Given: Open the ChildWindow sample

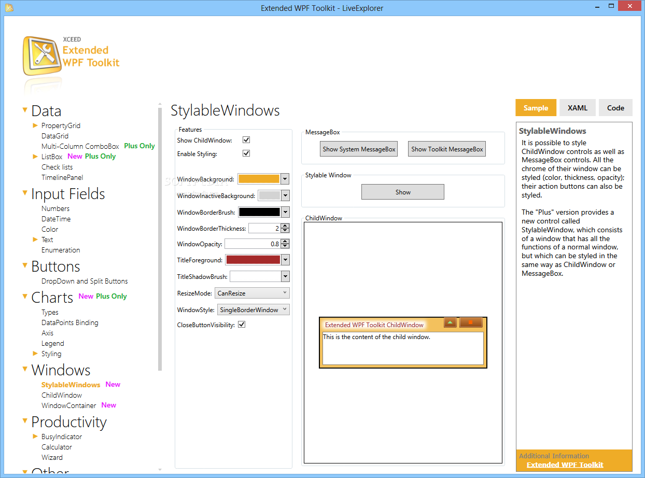Looking at the screenshot, I should pos(62,395).
